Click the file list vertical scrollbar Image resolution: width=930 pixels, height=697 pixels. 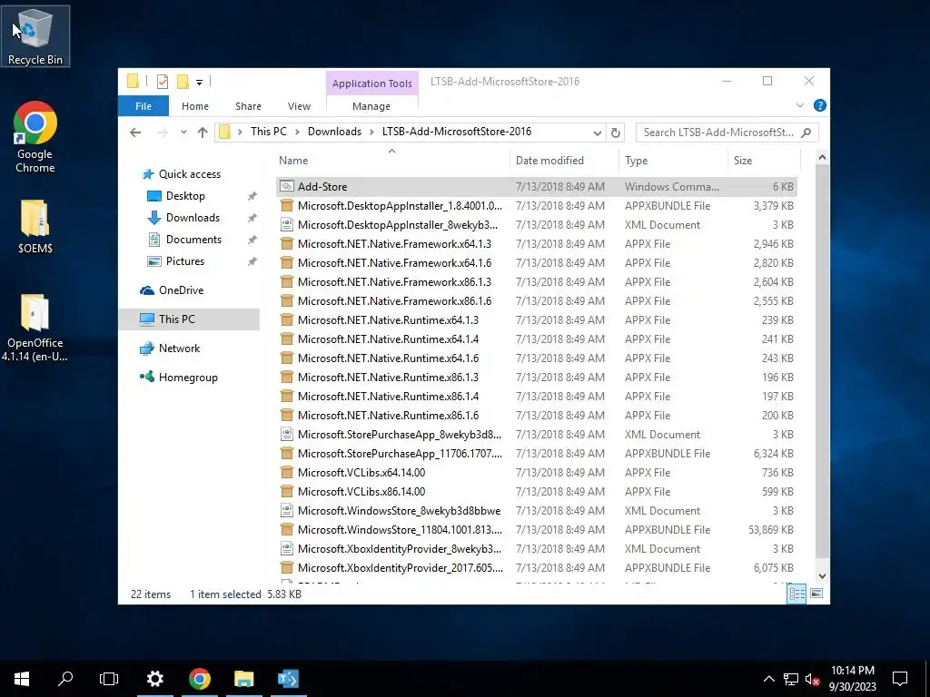[x=822, y=360]
